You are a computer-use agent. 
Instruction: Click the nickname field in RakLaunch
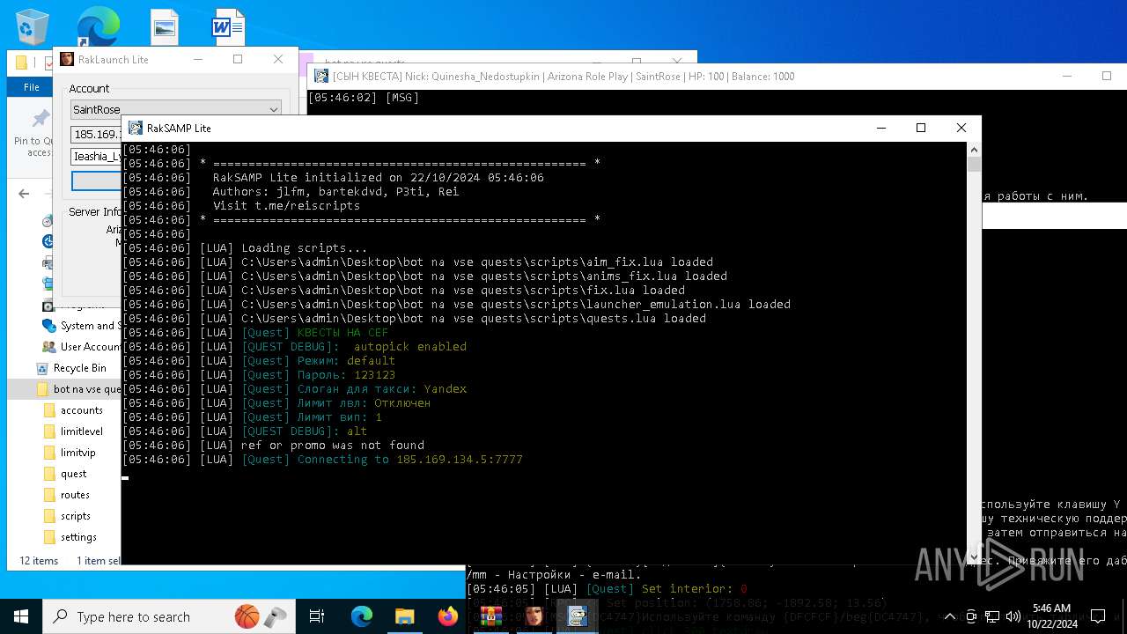pyautogui.click(x=95, y=156)
